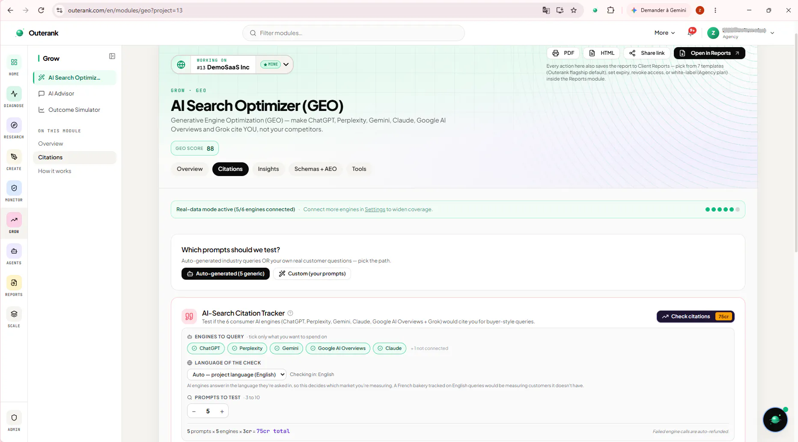Screen dimensions: 798x442
Task: Expand the account menu chevron
Action: point(772,33)
